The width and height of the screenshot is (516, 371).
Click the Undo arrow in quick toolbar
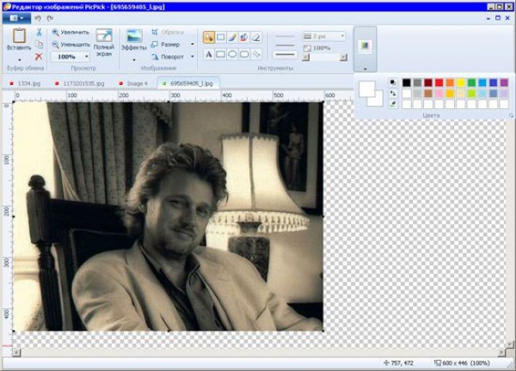click(38, 18)
